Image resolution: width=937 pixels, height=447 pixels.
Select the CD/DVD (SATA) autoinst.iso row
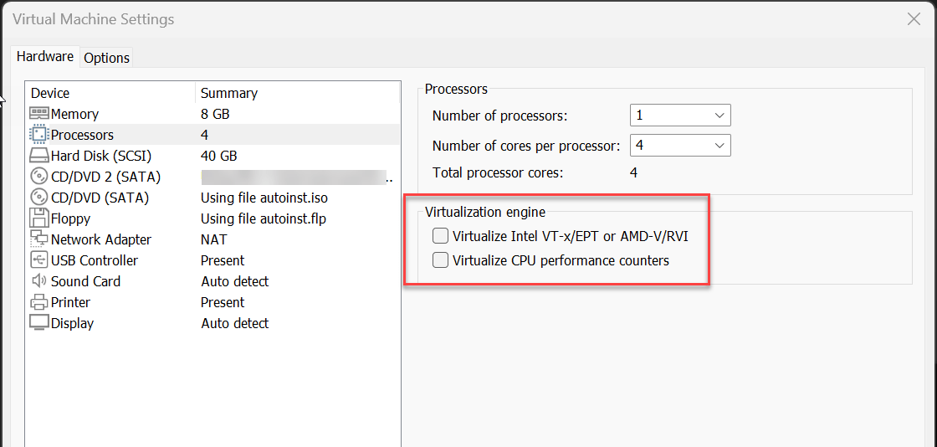coord(213,198)
